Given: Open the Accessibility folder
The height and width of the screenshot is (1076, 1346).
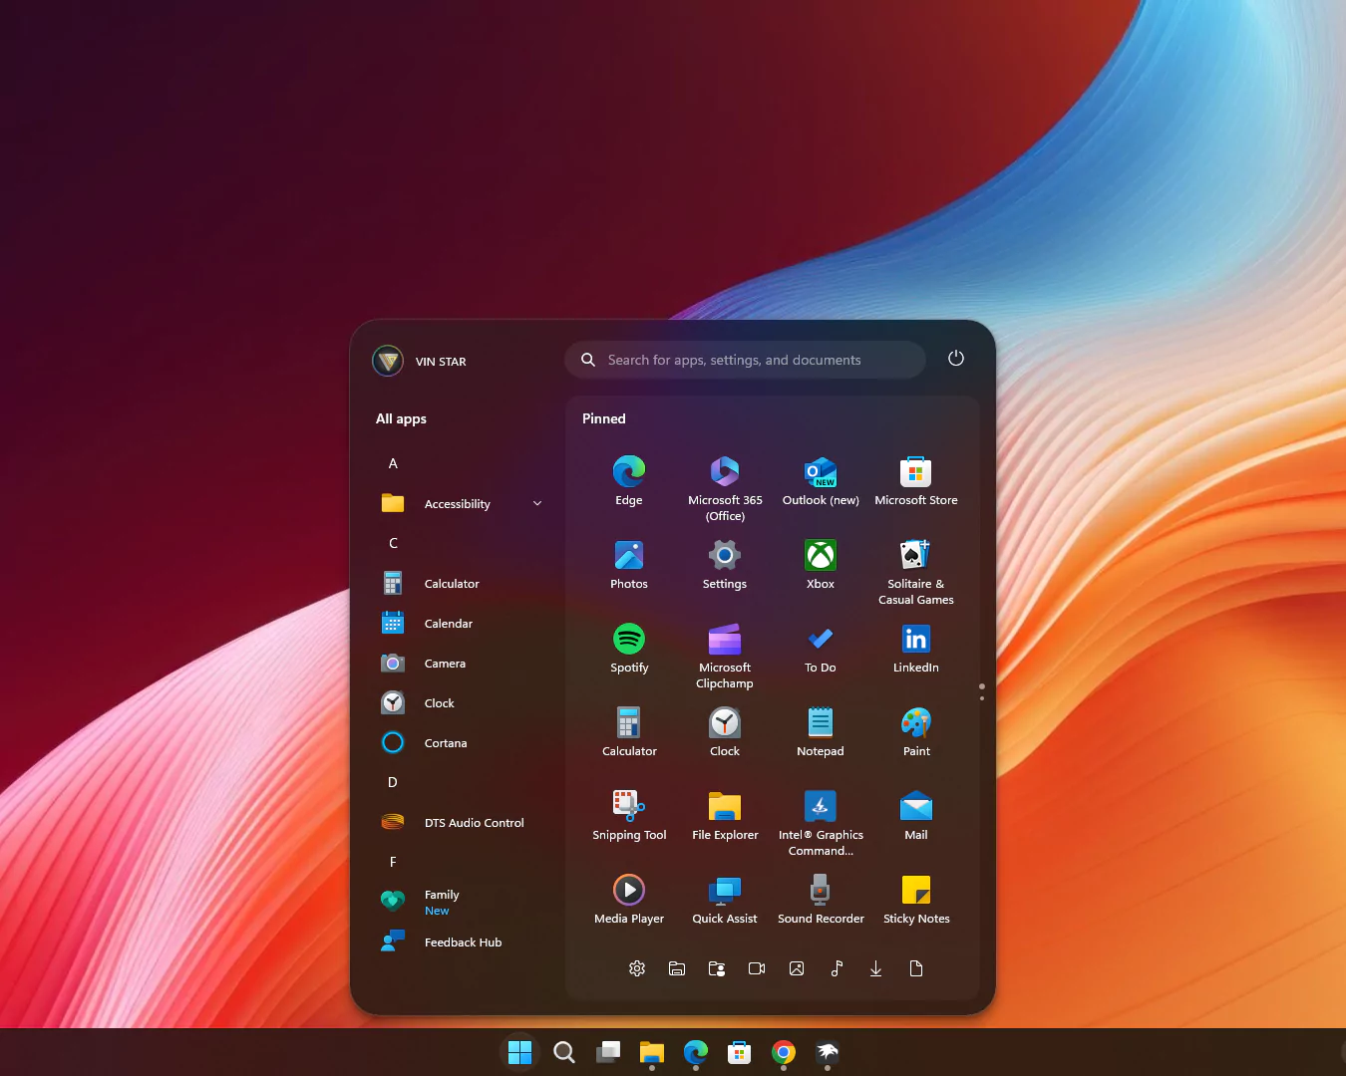Looking at the screenshot, I should (x=460, y=504).
